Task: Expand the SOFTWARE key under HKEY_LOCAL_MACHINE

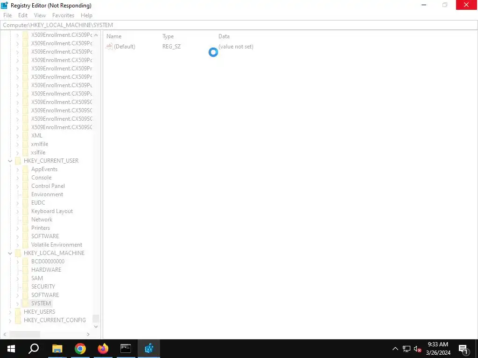Action: click(x=18, y=295)
